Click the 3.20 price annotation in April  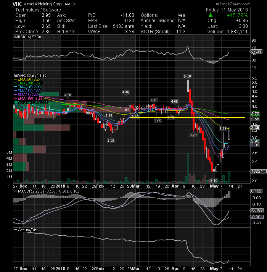point(193,135)
